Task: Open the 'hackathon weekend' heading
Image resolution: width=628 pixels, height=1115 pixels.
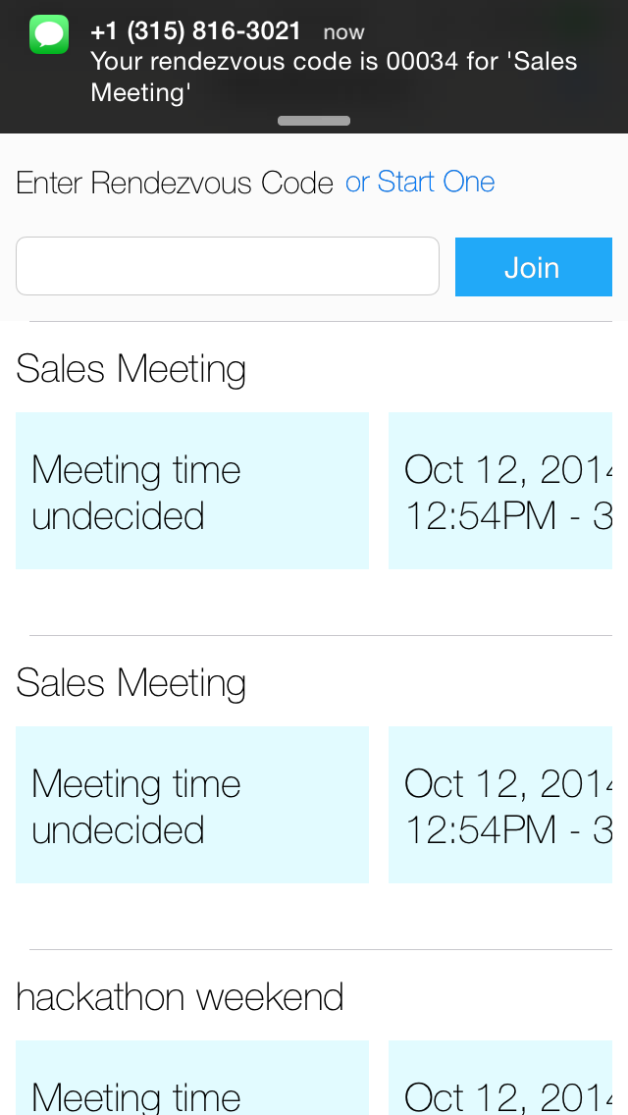Action: 181,997
